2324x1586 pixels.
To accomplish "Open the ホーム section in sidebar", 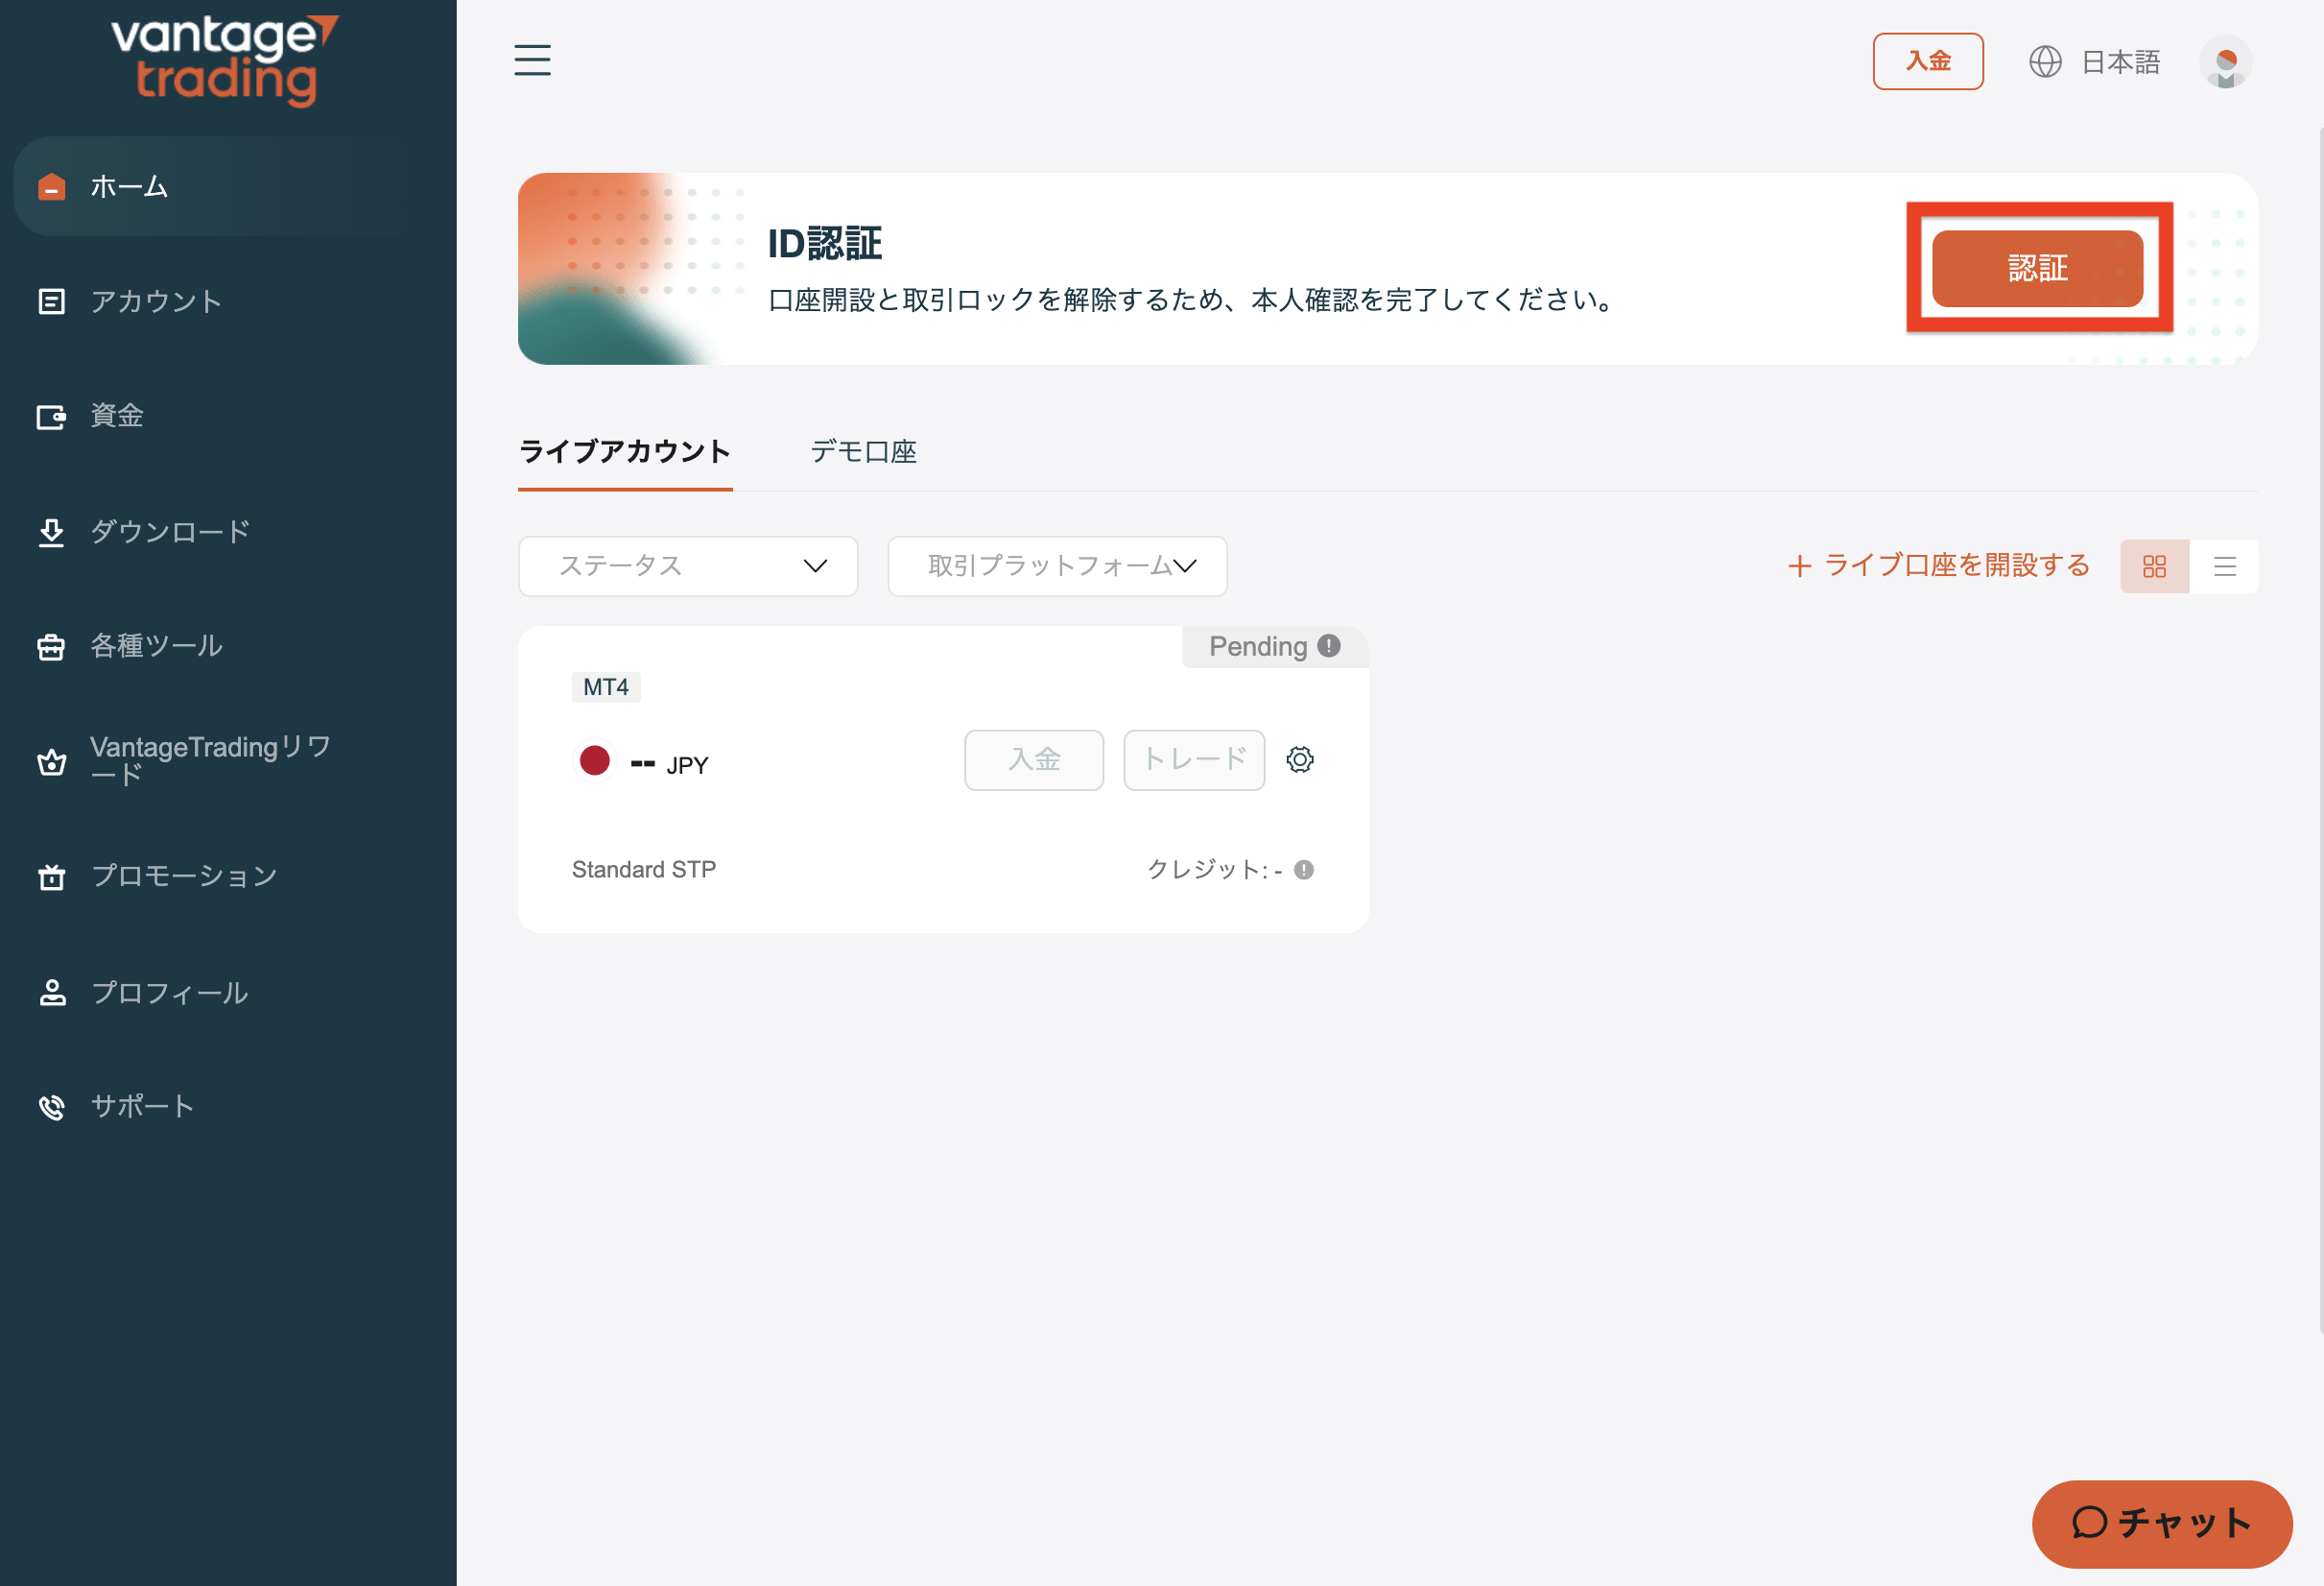I will point(127,186).
